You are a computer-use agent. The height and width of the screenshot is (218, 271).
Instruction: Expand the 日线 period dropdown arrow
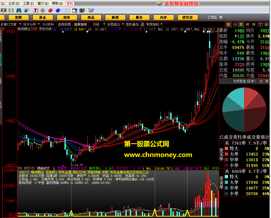click(x=104, y=24)
